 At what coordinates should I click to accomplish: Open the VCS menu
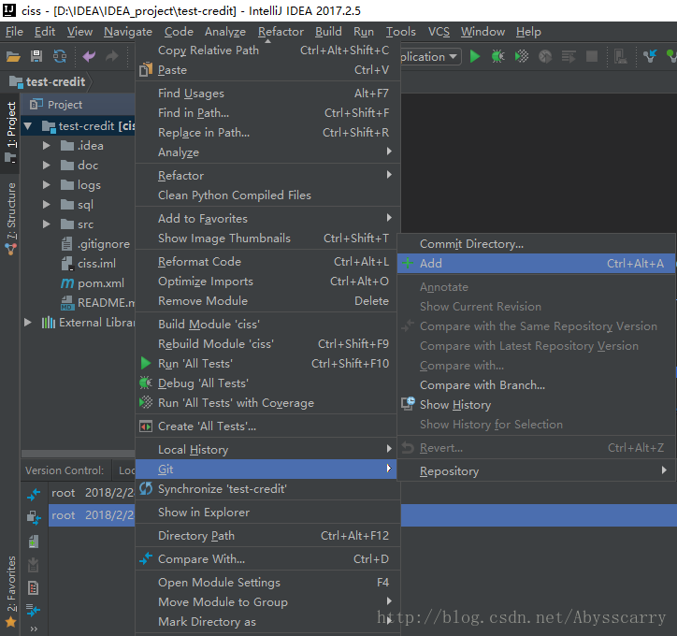pos(439,32)
